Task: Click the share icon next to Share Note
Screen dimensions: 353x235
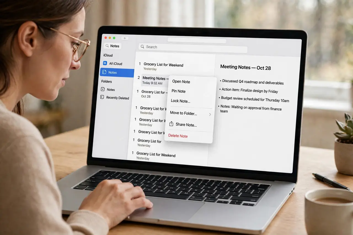Action: 171,124
